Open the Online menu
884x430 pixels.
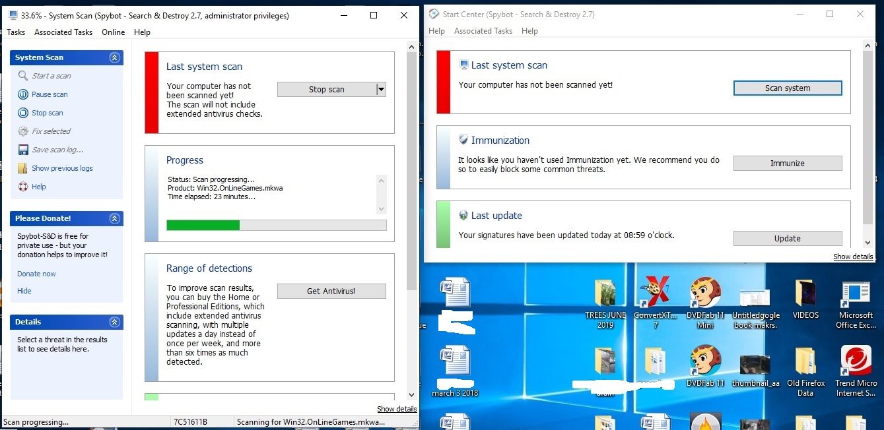(x=114, y=32)
